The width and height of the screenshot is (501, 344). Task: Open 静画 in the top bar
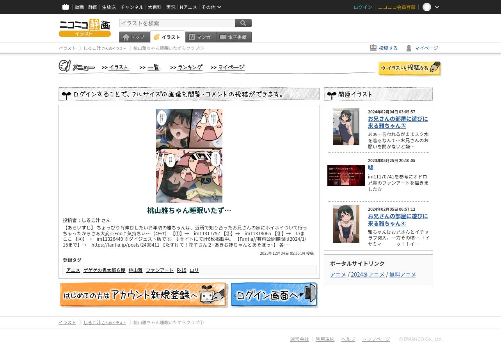[93, 7]
